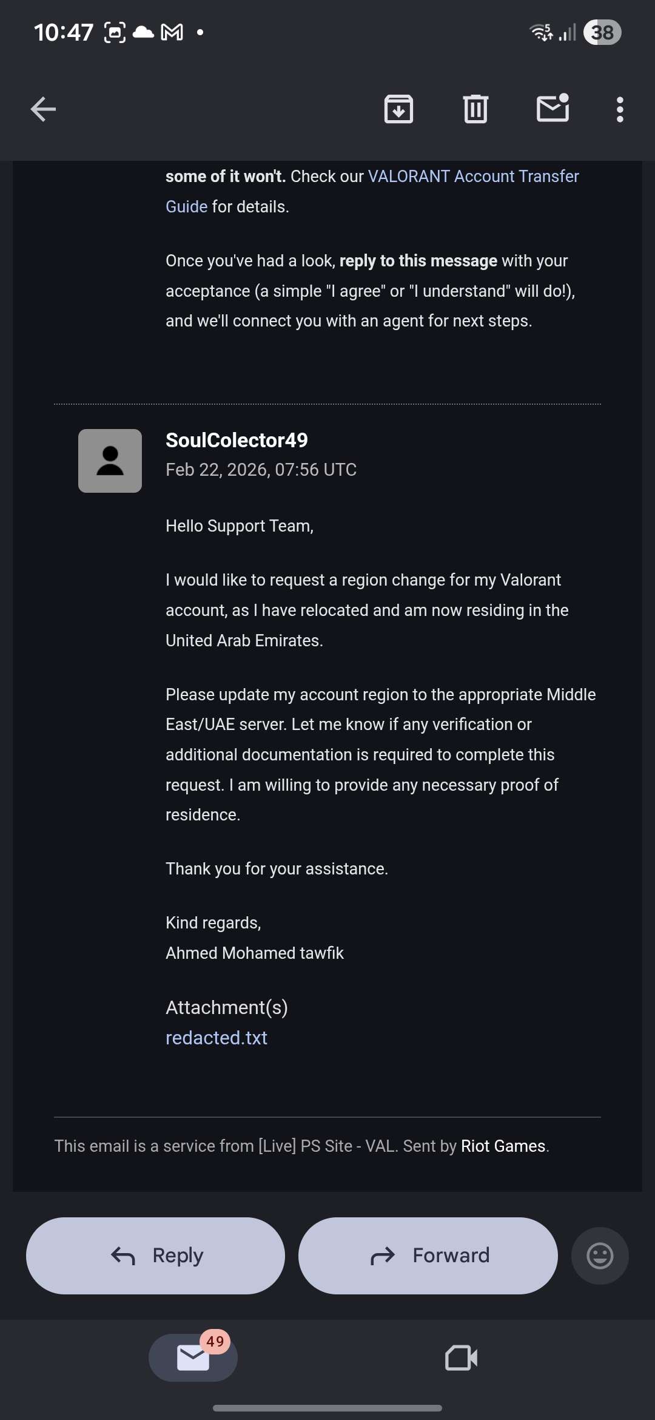
Task: Open the Meet video camera tab
Action: (461, 1357)
